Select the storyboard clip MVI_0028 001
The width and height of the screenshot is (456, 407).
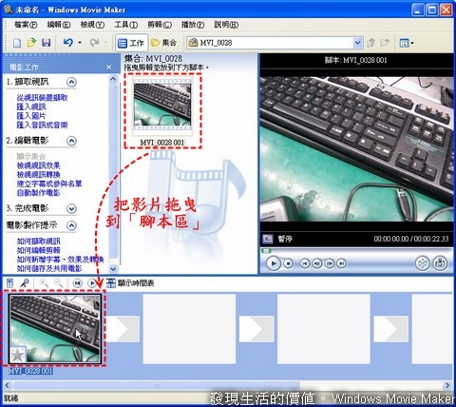pos(55,329)
